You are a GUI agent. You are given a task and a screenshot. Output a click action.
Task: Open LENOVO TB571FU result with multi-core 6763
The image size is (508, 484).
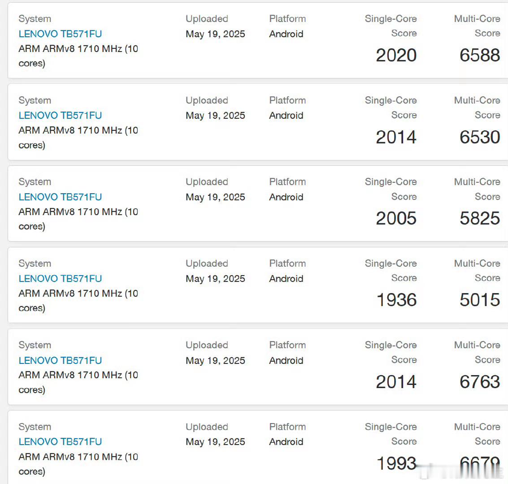point(60,360)
